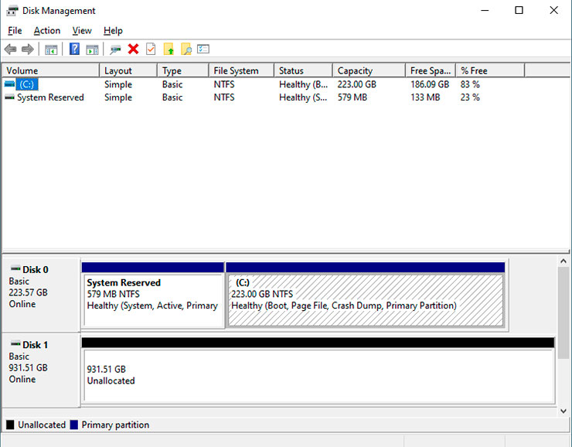
Task: Toggle Show/Hide Action Pane icon
Action: 92,49
